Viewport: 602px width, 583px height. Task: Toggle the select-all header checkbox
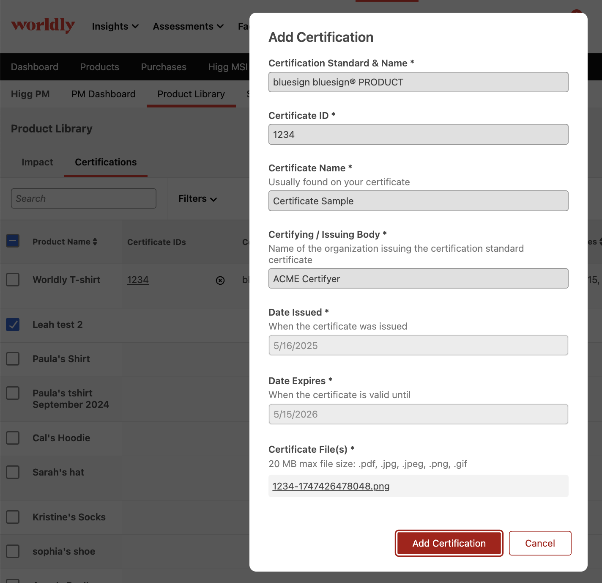tap(13, 241)
